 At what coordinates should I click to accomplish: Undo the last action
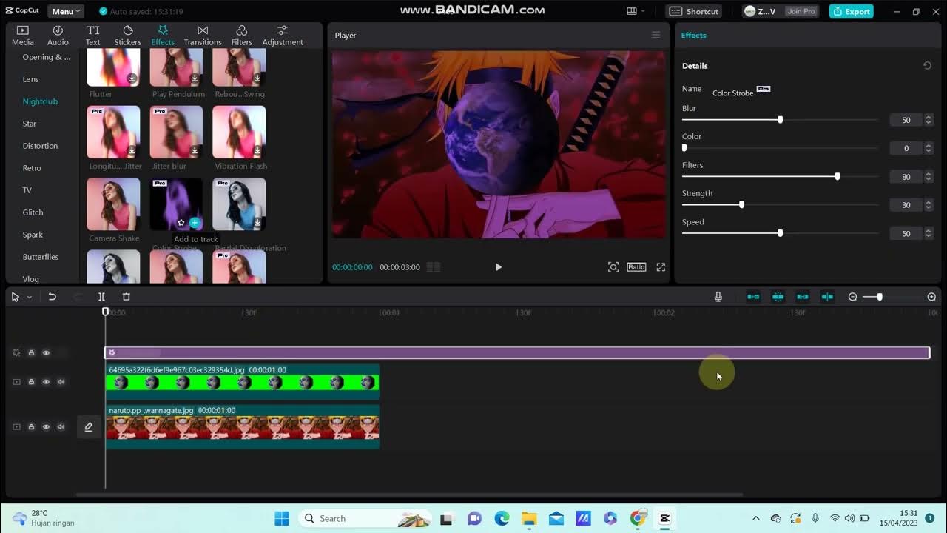pyautogui.click(x=53, y=297)
